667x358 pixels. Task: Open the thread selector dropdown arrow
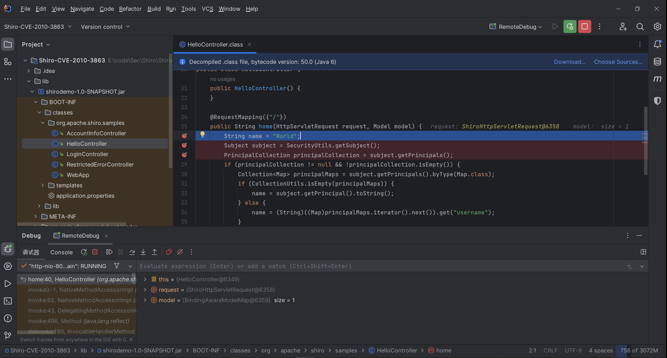click(x=130, y=266)
